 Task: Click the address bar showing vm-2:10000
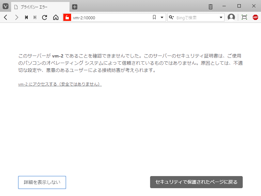click(108, 17)
